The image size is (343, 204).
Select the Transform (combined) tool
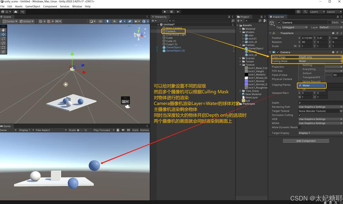point(3,52)
